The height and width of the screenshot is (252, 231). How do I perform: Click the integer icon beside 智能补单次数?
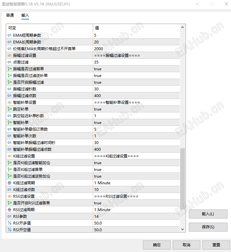coord(9,136)
